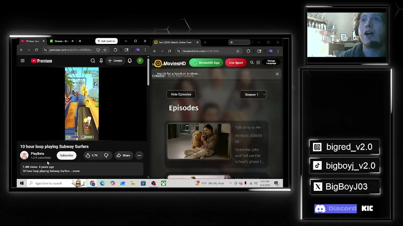Image resolution: width=403 pixels, height=226 pixels.
Task: Open extensions puzzle icon in YouTube window
Action: pos(116,50)
